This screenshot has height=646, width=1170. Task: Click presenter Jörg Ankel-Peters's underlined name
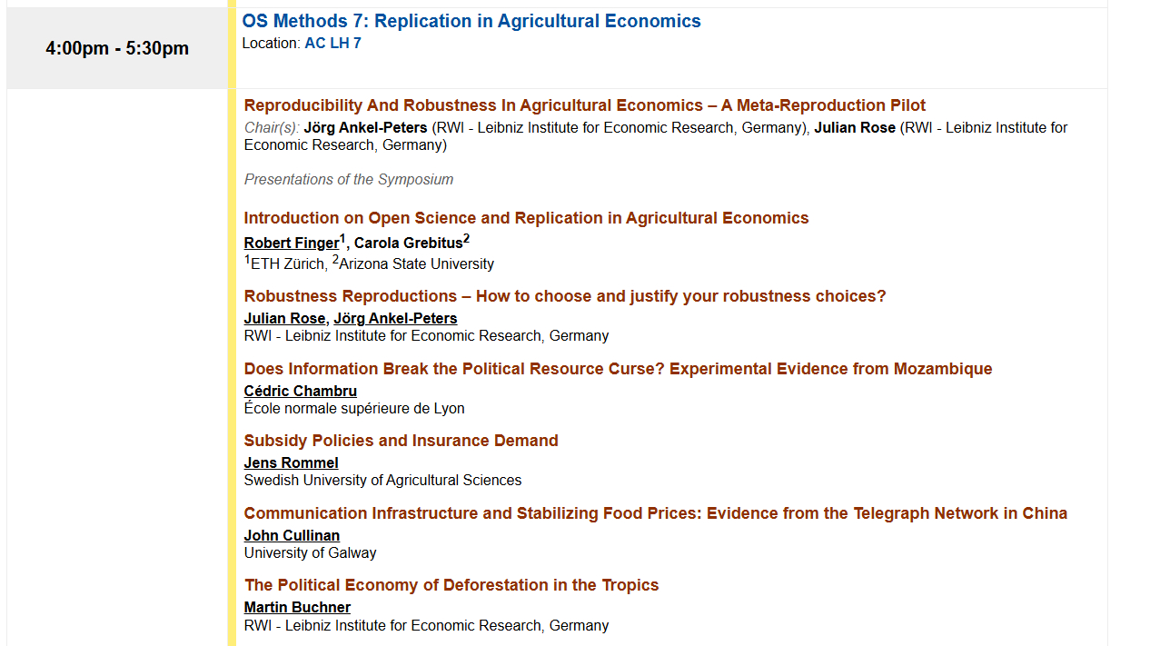point(395,318)
